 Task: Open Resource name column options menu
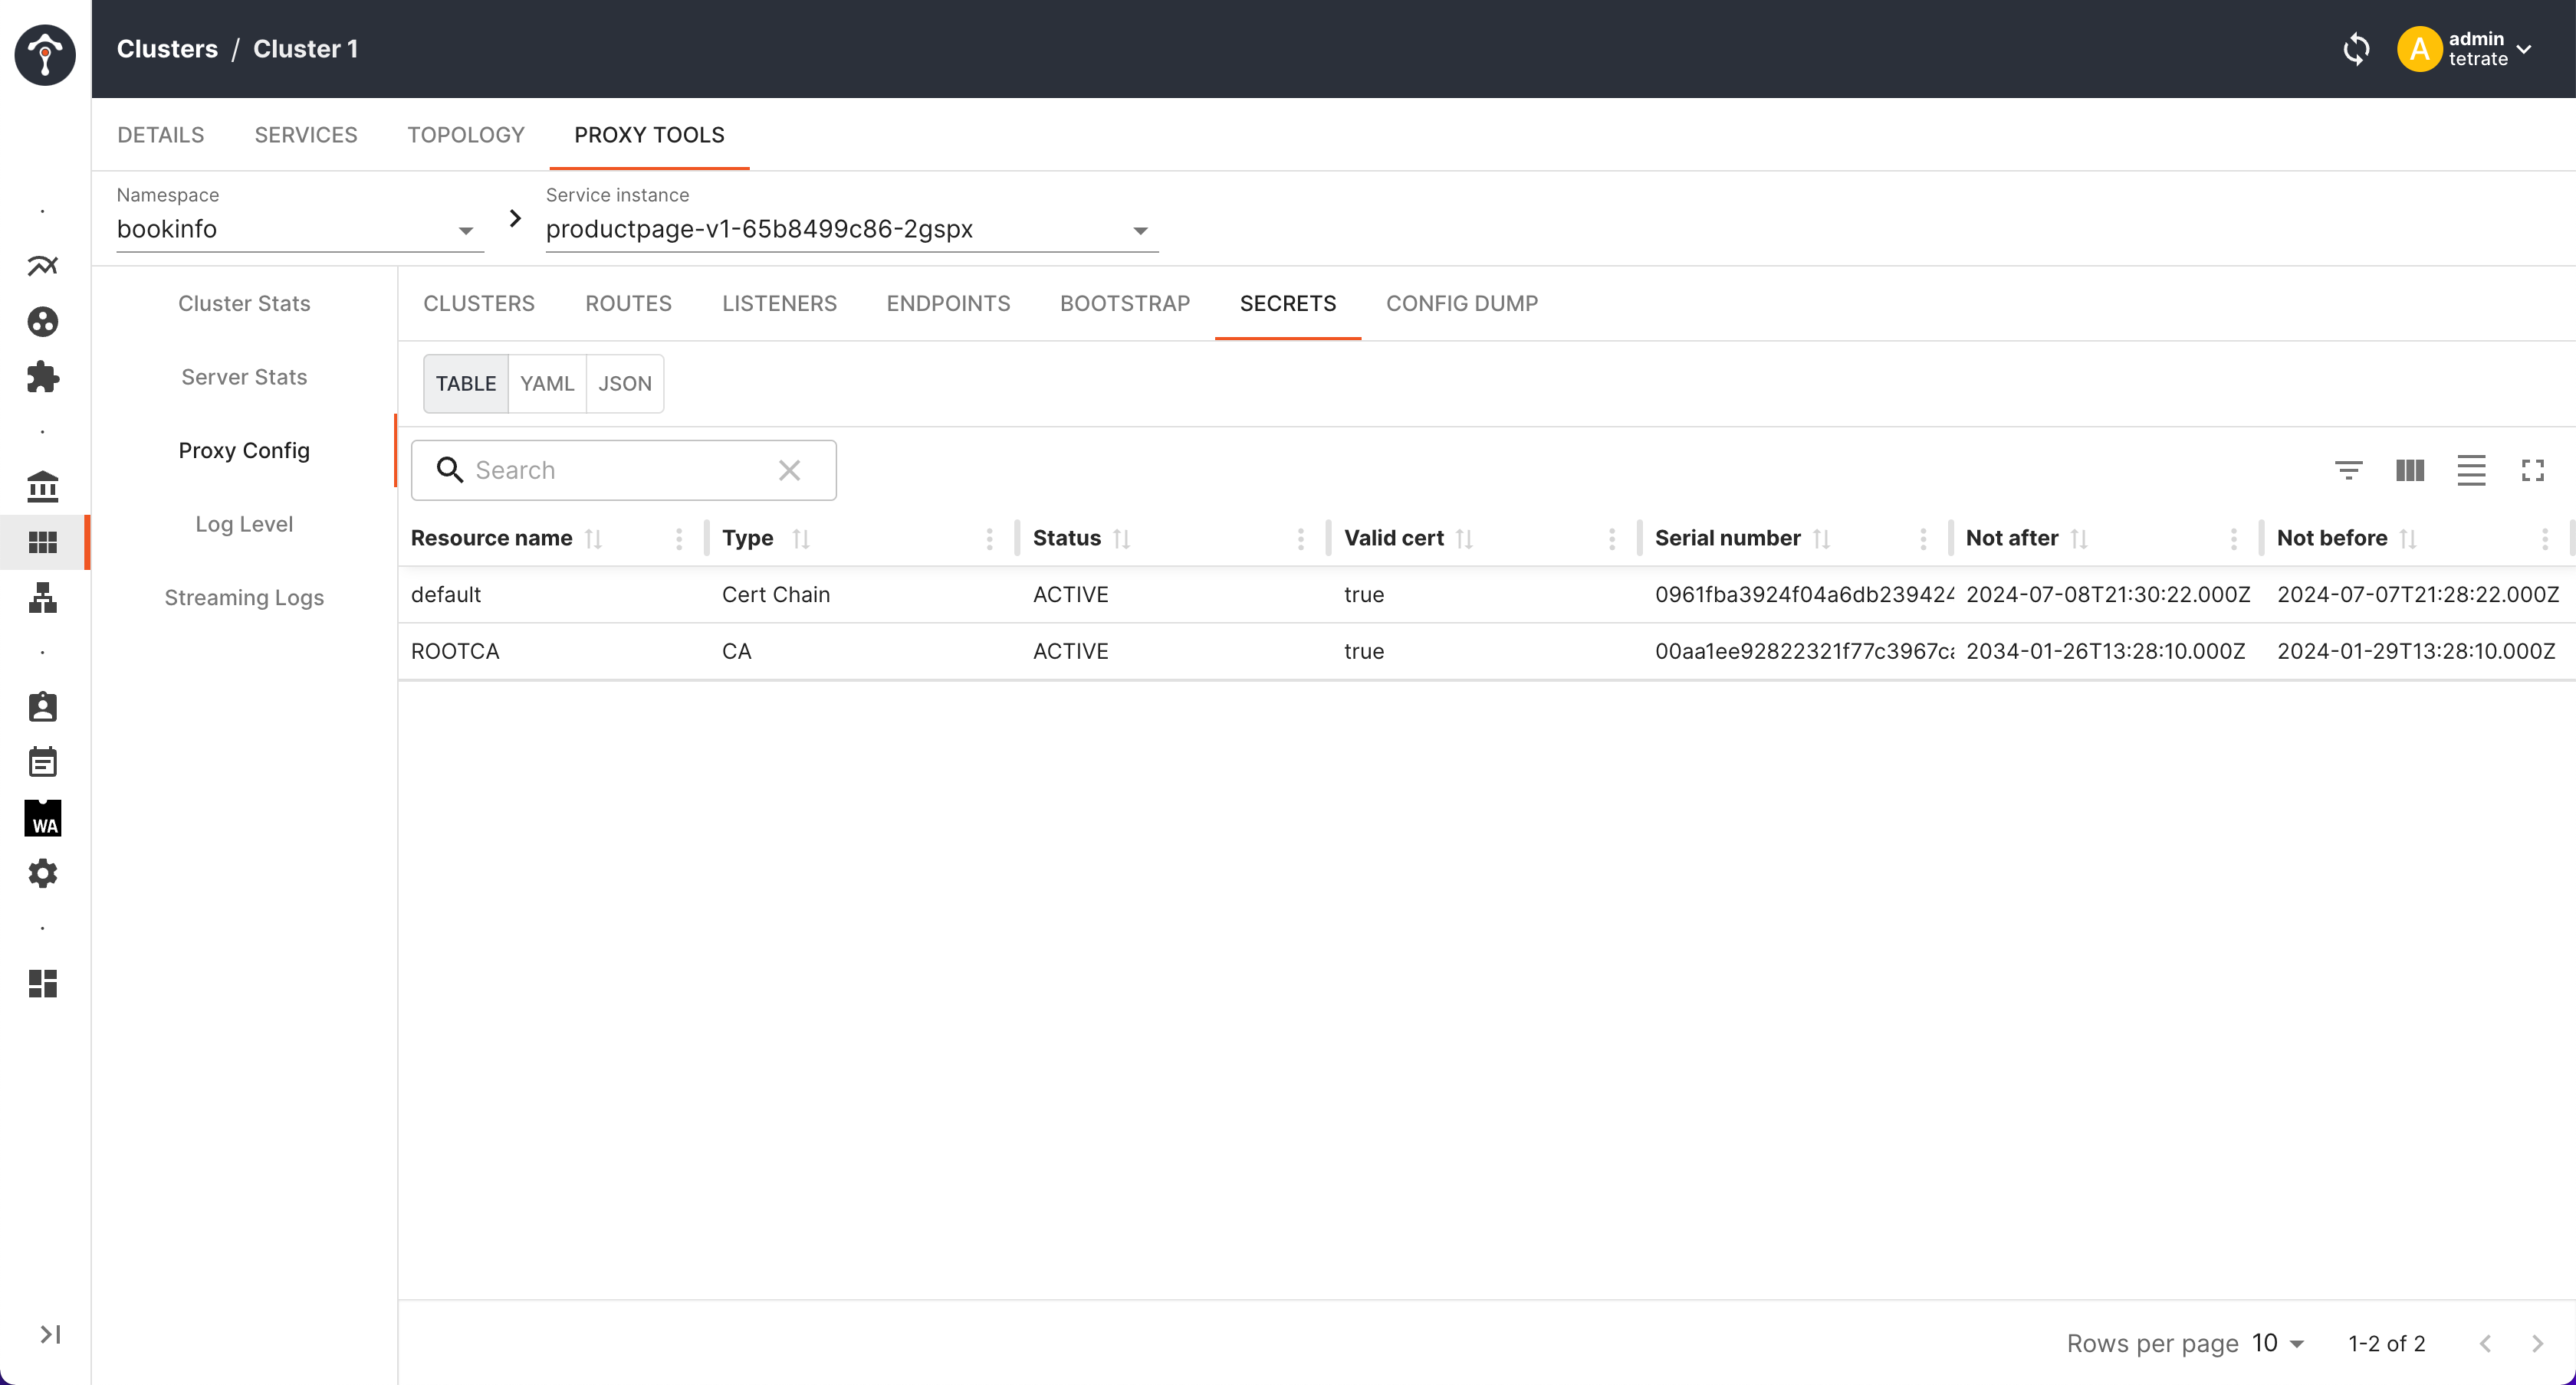679,539
